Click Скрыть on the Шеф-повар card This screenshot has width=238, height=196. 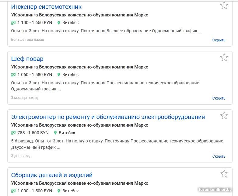pyautogui.click(x=219, y=98)
